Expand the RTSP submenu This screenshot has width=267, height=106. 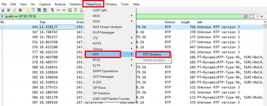110,60
